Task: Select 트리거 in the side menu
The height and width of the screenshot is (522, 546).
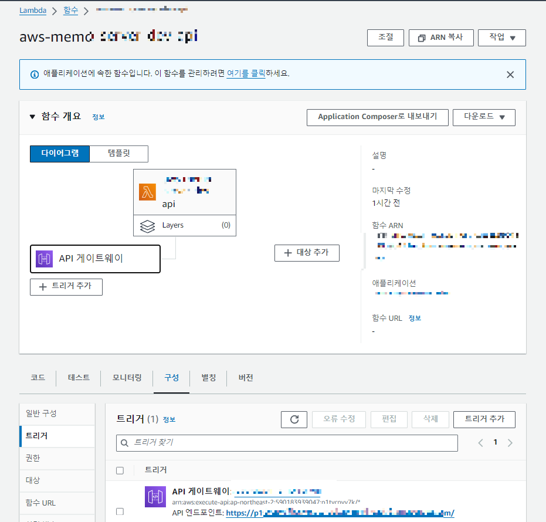Action: click(x=57, y=436)
